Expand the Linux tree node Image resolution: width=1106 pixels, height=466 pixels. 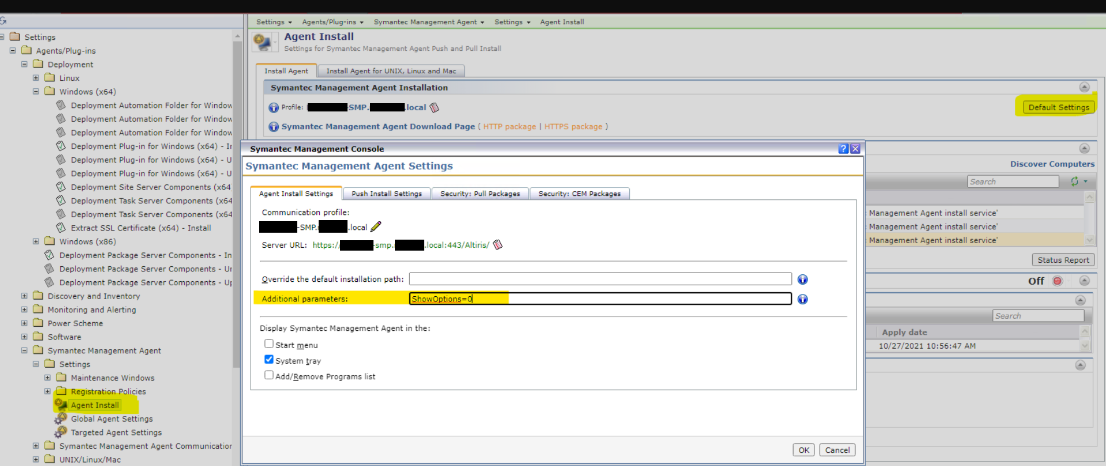36,78
